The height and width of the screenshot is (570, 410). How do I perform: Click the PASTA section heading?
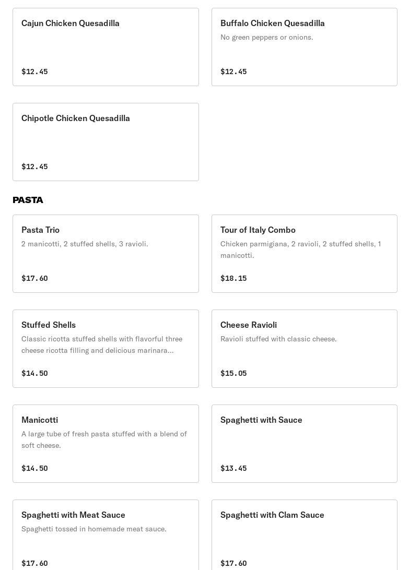[28, 200]
